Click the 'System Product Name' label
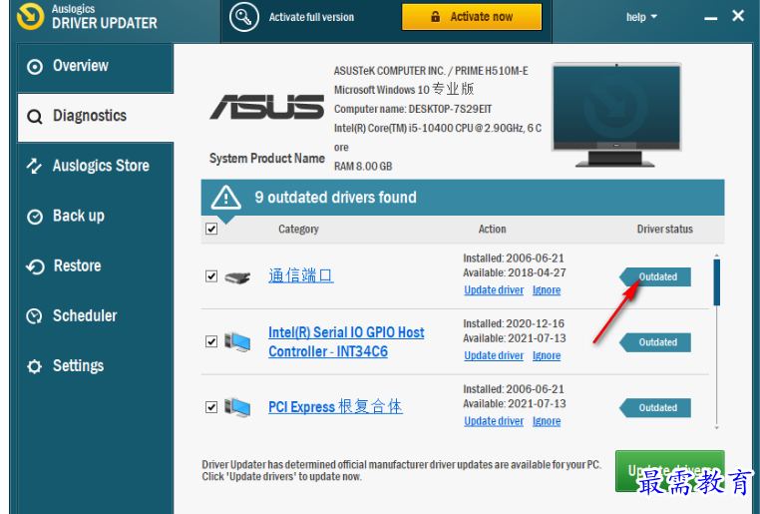760x514 pixels. pyautogui.click(x=267, y=159)
